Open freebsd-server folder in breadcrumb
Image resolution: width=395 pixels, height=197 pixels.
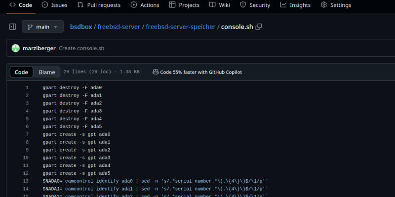pyautogui.click(x=118, y=27)
